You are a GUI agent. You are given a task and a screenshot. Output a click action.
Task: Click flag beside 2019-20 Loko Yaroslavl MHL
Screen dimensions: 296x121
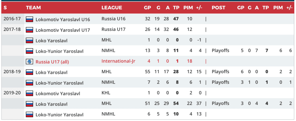click(29, 104)
